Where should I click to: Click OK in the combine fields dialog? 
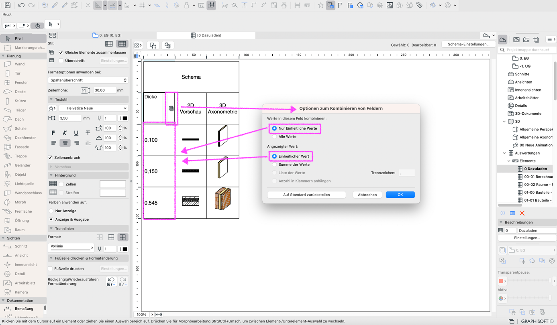coord(400,195)
